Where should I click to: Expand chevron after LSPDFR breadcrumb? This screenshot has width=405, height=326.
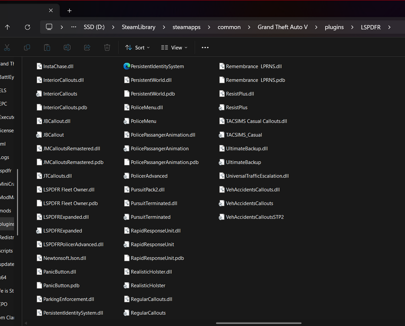pos(389,27)
